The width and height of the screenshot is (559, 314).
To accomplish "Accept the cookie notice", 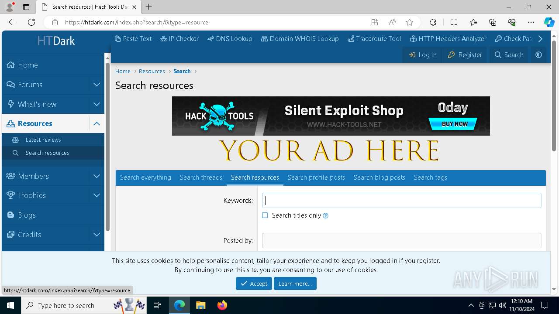I will pos(254,283).
